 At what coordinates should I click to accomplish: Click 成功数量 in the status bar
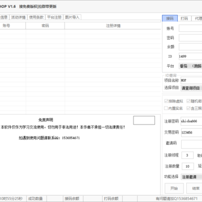(x=35, y=199)
